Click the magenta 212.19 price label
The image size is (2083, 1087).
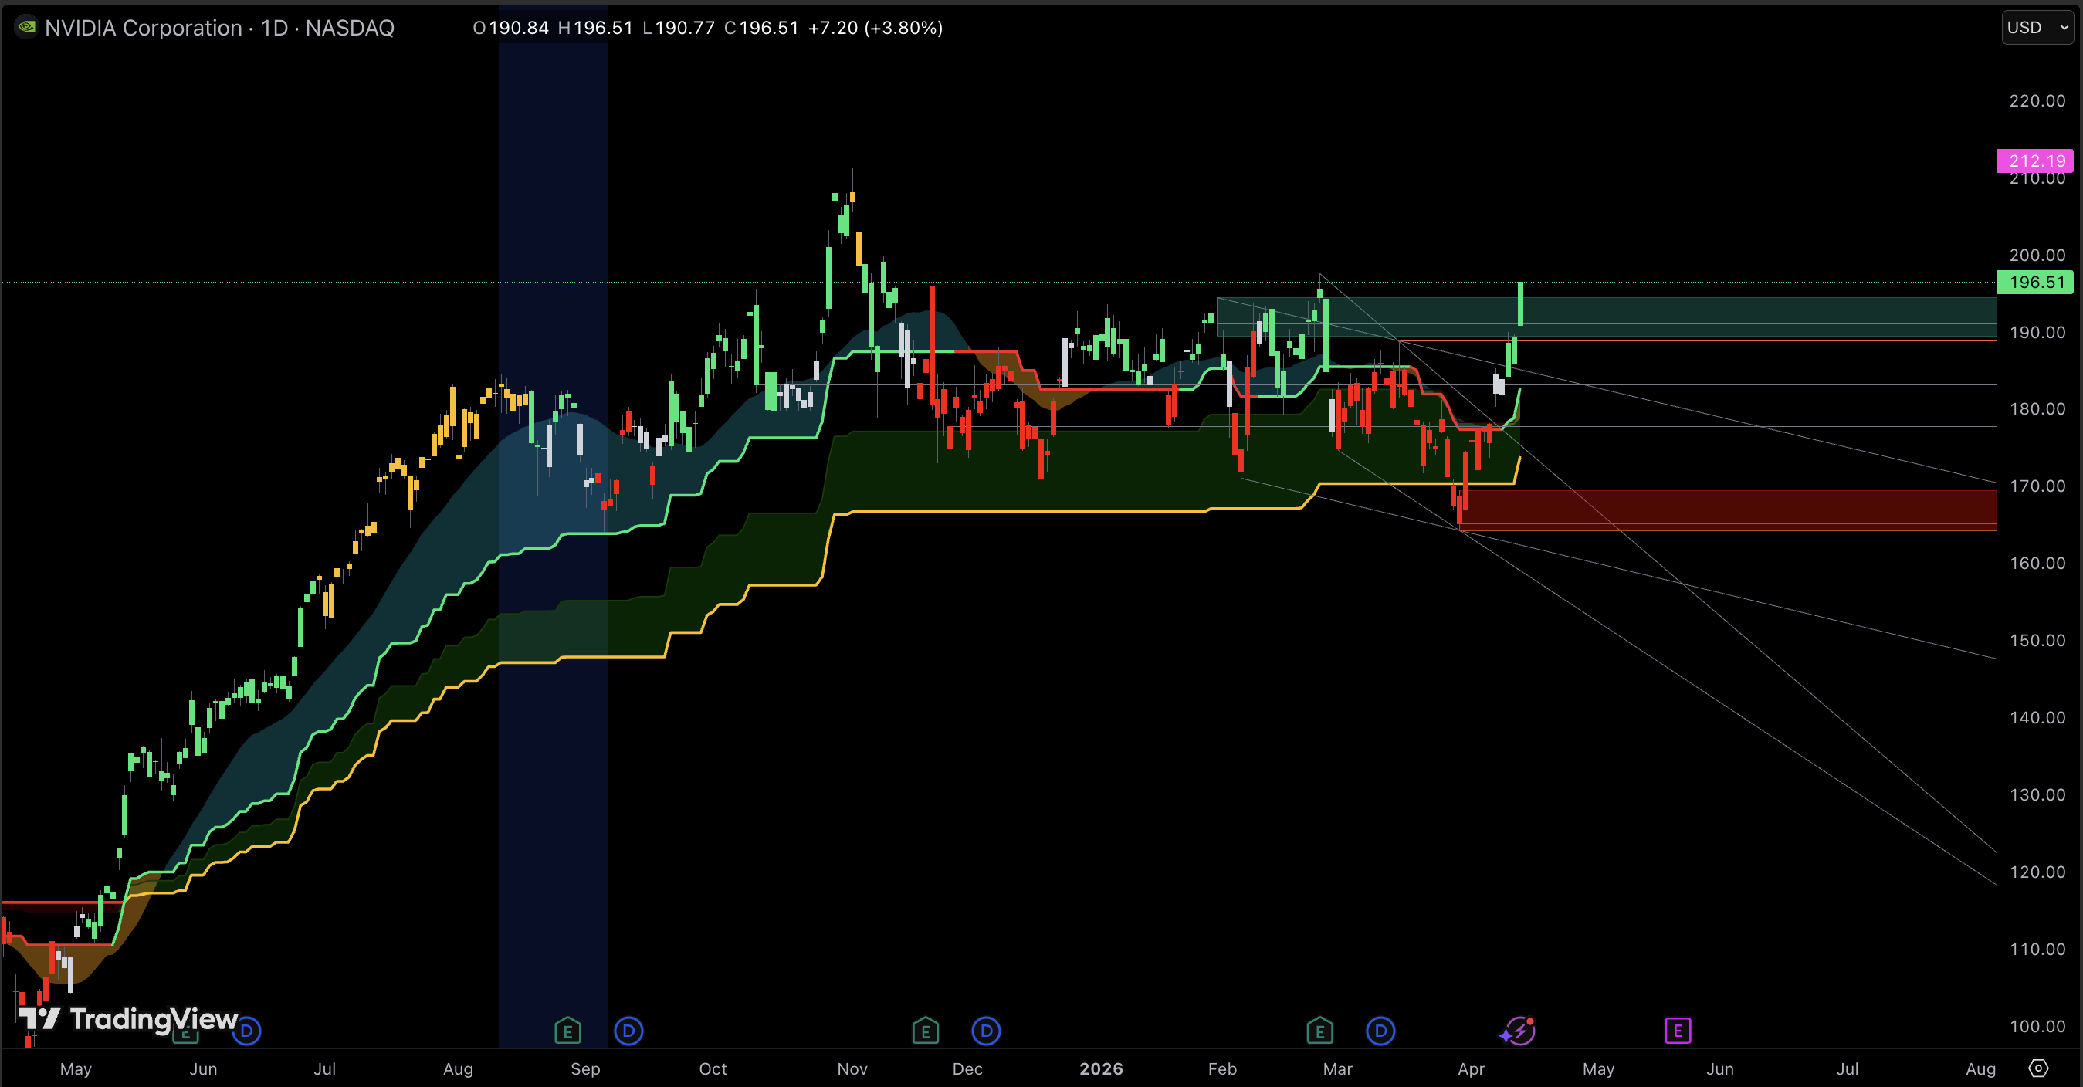pyautogui.click(x=2037, y=161)
